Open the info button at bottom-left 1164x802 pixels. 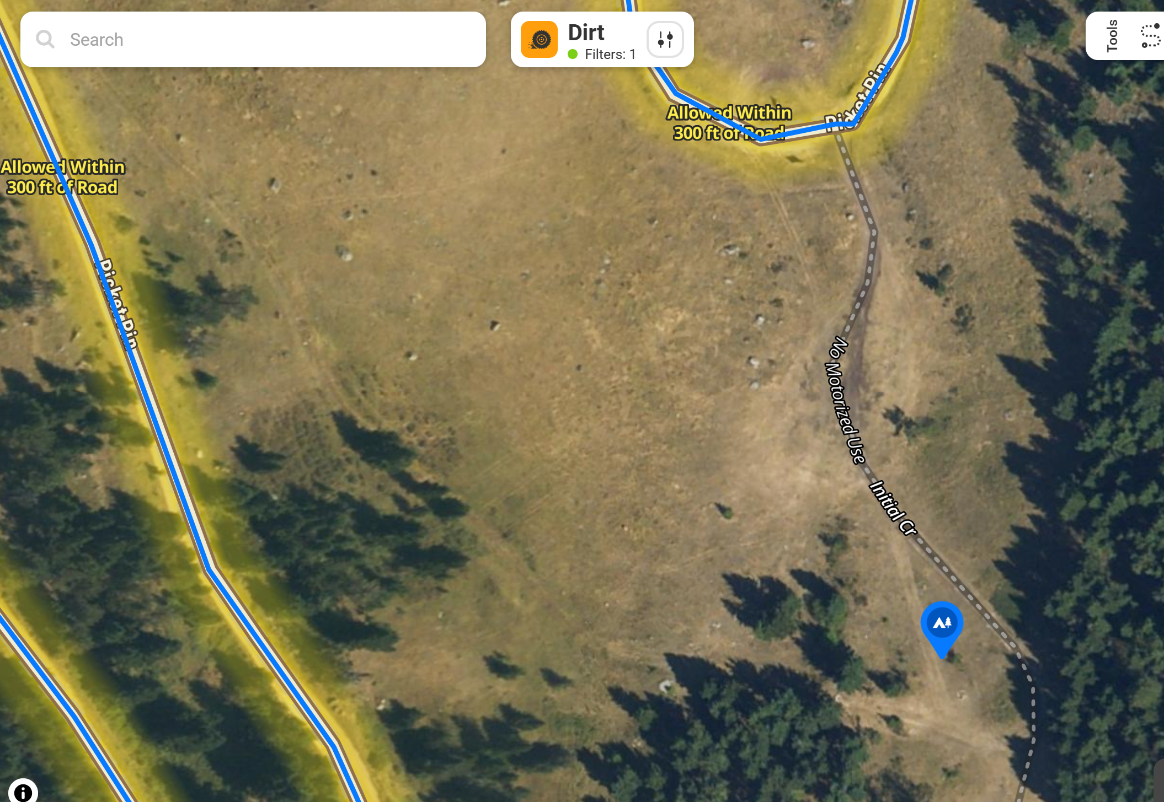(x=23, y=792)
